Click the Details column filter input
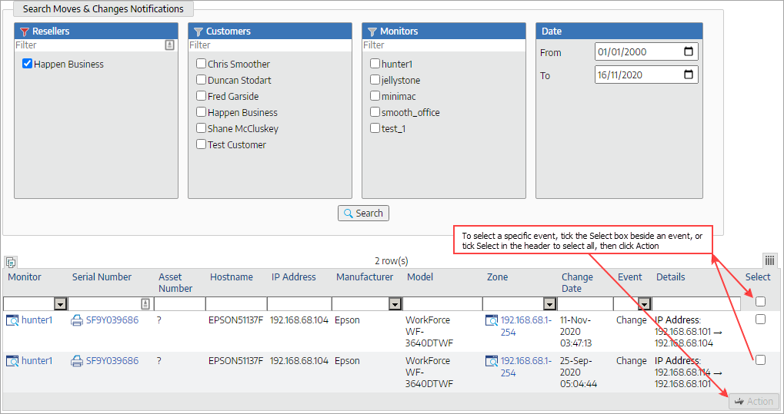The image size is (784, 414). click(x=696, y=303)
